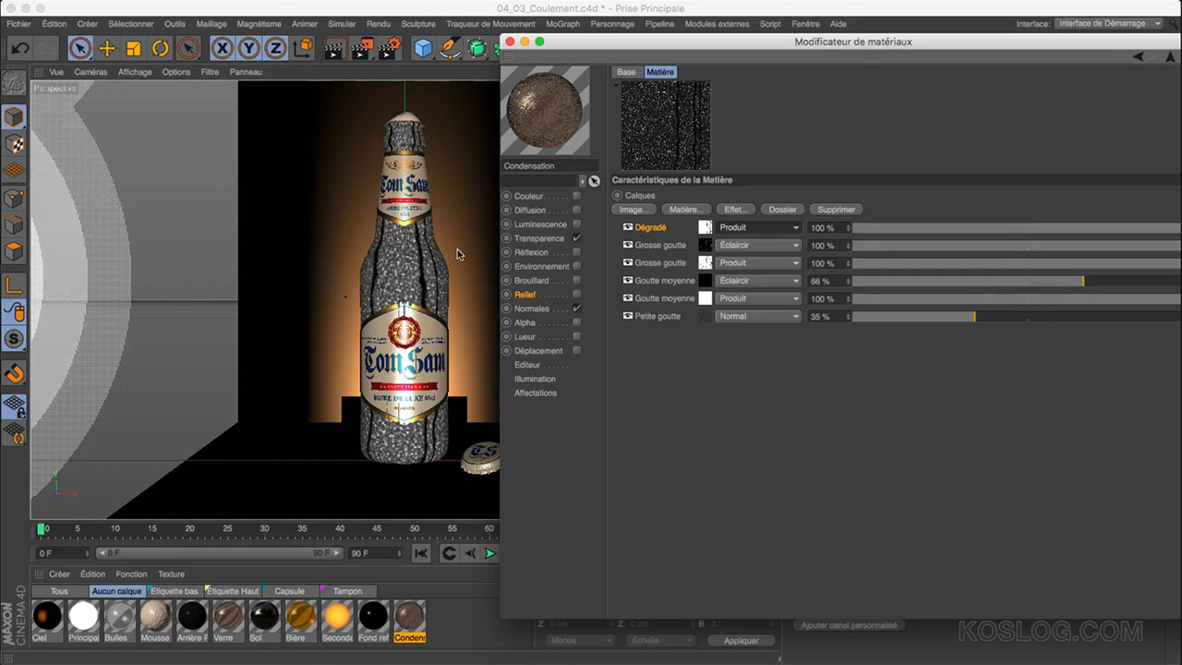This screenshot has height=665, width=1182.
Task: Select the Bière material thumbnail
Action: pyautogui.click(x=301, y=617)
